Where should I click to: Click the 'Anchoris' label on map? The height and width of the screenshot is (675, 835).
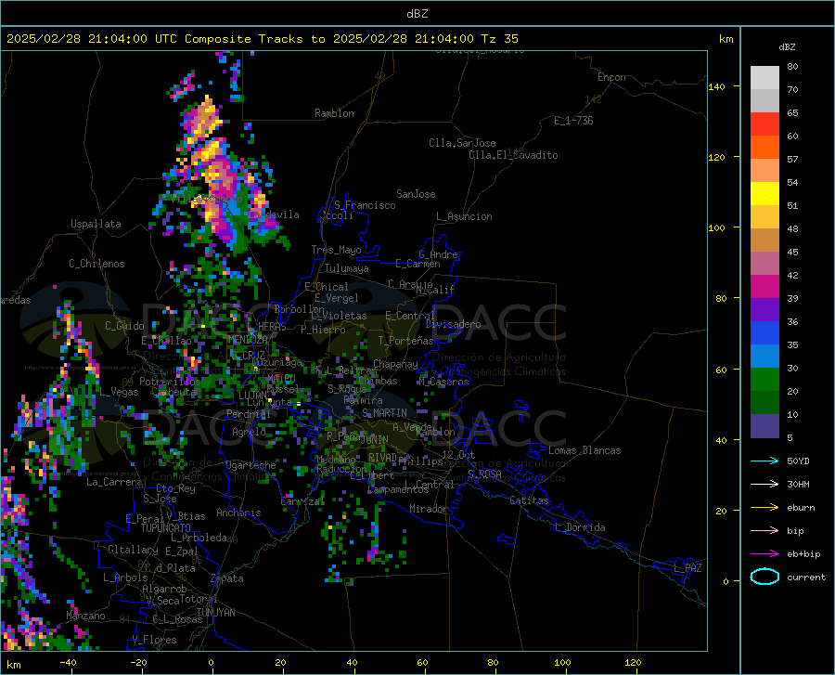[x=238, y=513]
